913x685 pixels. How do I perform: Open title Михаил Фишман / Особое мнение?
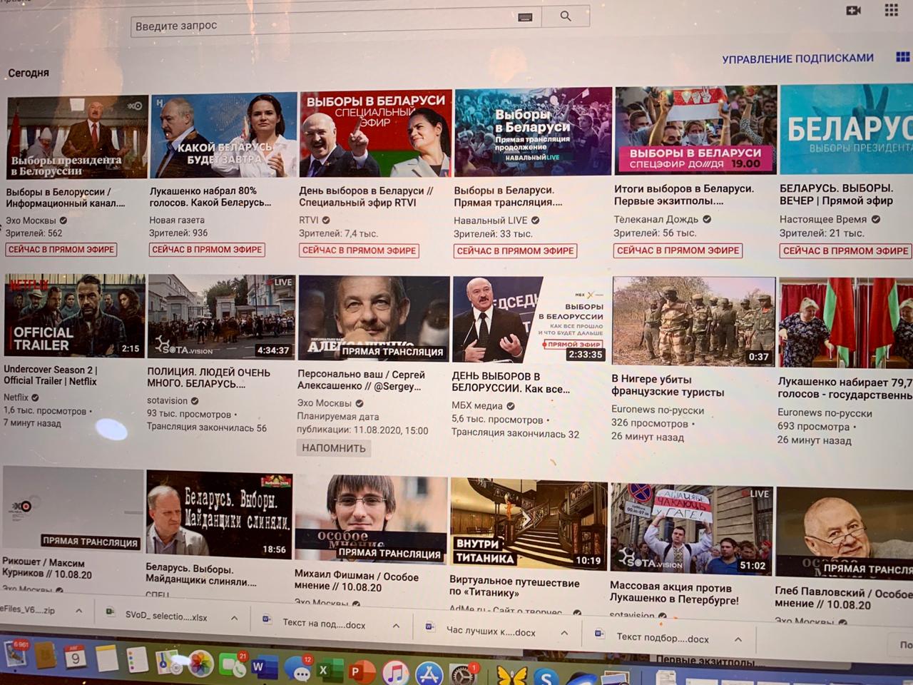[x=357, y=582]
